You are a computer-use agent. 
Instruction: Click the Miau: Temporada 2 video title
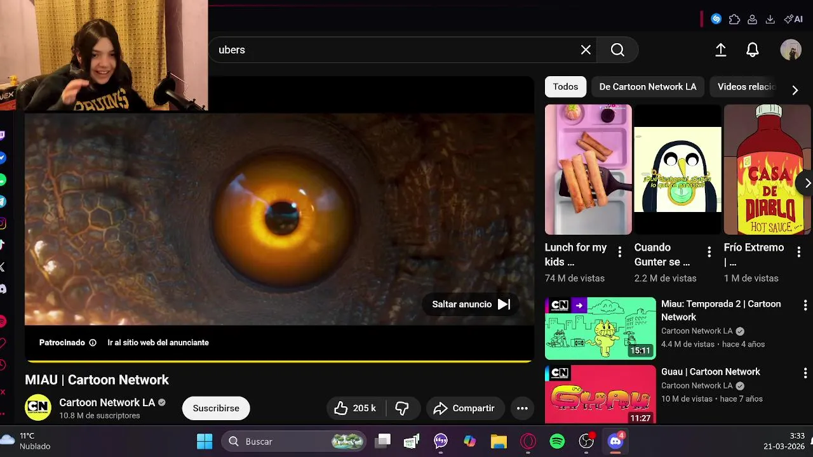tap(721, 310)
